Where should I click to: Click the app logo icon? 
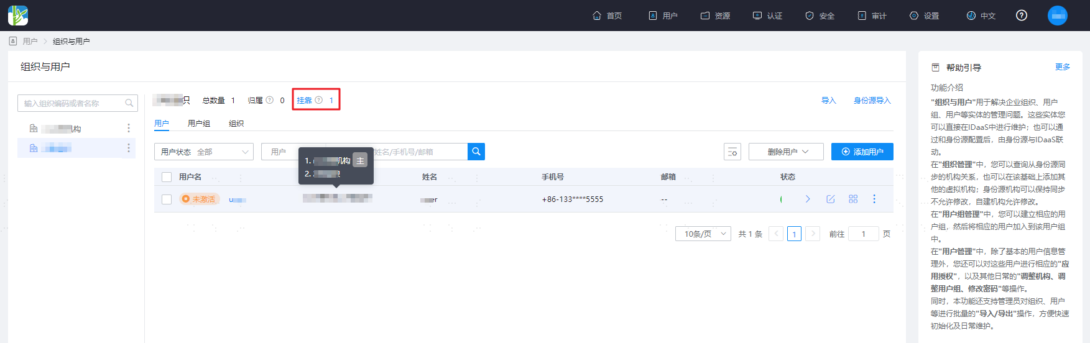[18, 16]
